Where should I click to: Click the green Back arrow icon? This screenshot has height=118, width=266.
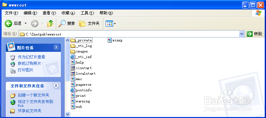(x=8, y=23)
